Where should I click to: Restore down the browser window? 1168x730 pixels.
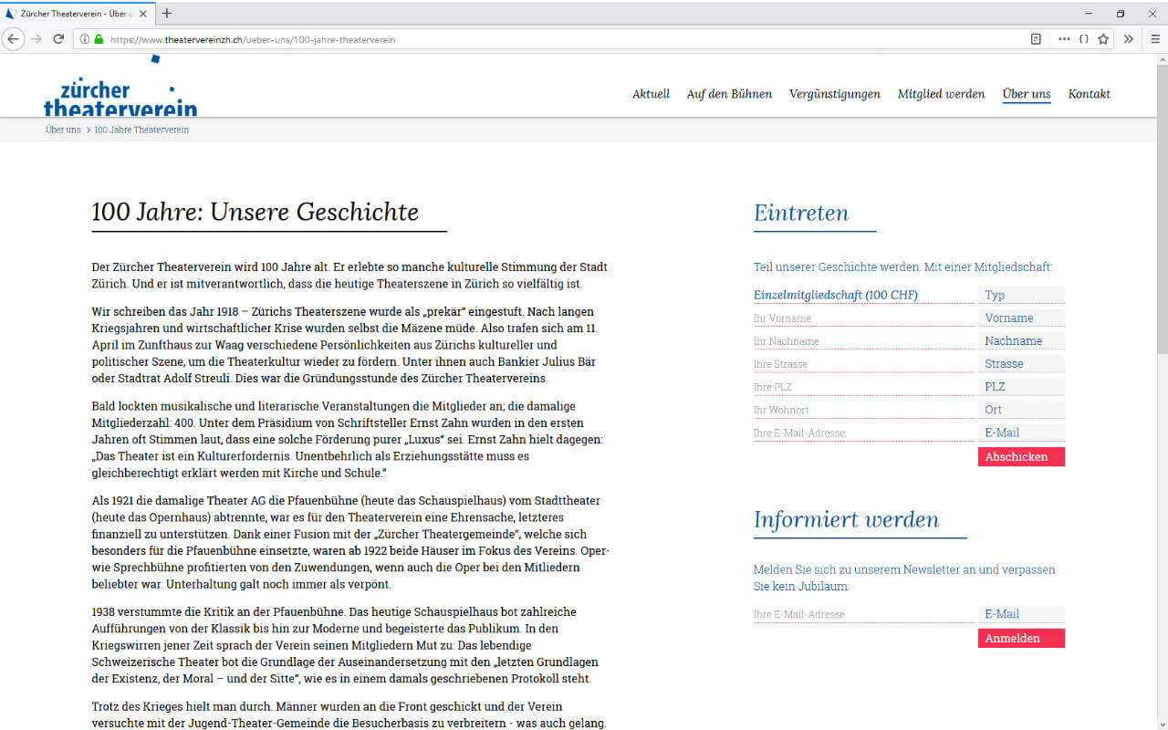pyautogui.click(x=1121, y=14)
